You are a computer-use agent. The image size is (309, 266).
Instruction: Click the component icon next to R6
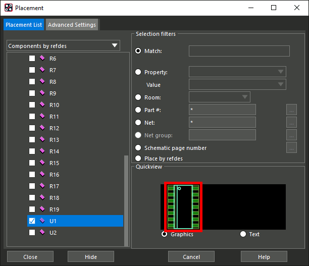[42, 58]
